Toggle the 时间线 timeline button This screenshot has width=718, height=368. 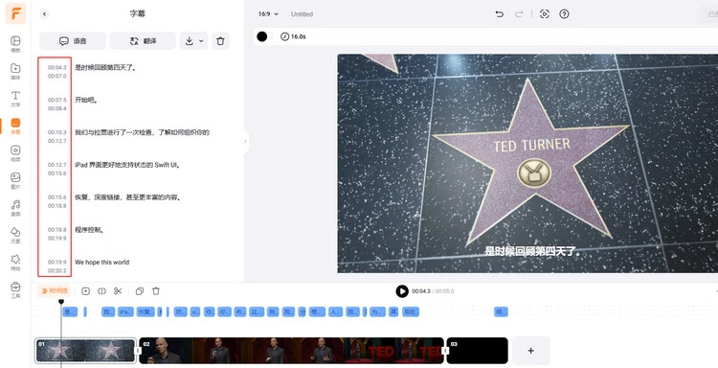[x=54, y=291]
